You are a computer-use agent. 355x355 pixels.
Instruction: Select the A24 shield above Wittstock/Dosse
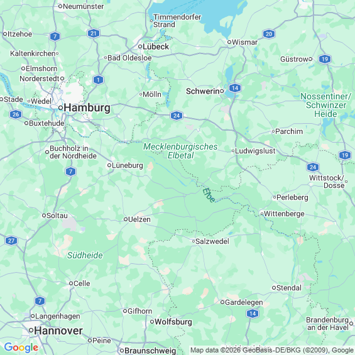click(x=313, y=167)
